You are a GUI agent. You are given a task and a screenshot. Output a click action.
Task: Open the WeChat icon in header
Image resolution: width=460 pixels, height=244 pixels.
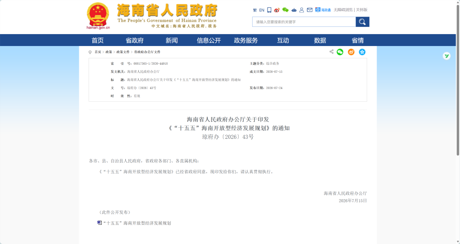coord(285,10)
